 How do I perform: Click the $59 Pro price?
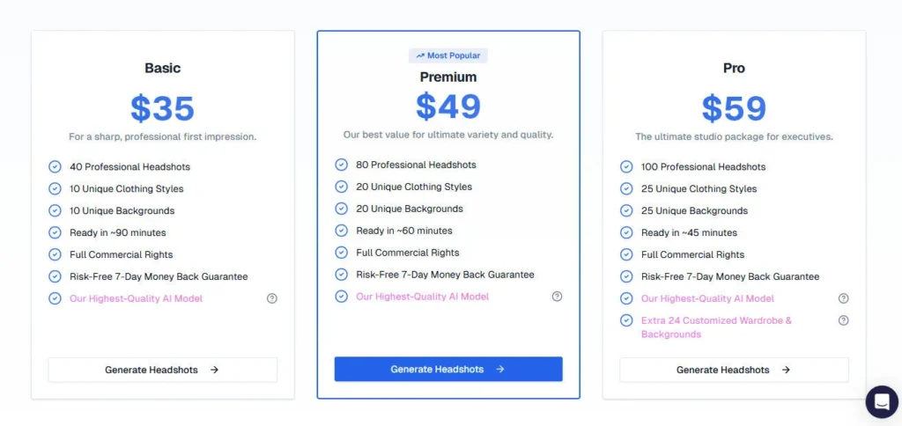[734, 108]
